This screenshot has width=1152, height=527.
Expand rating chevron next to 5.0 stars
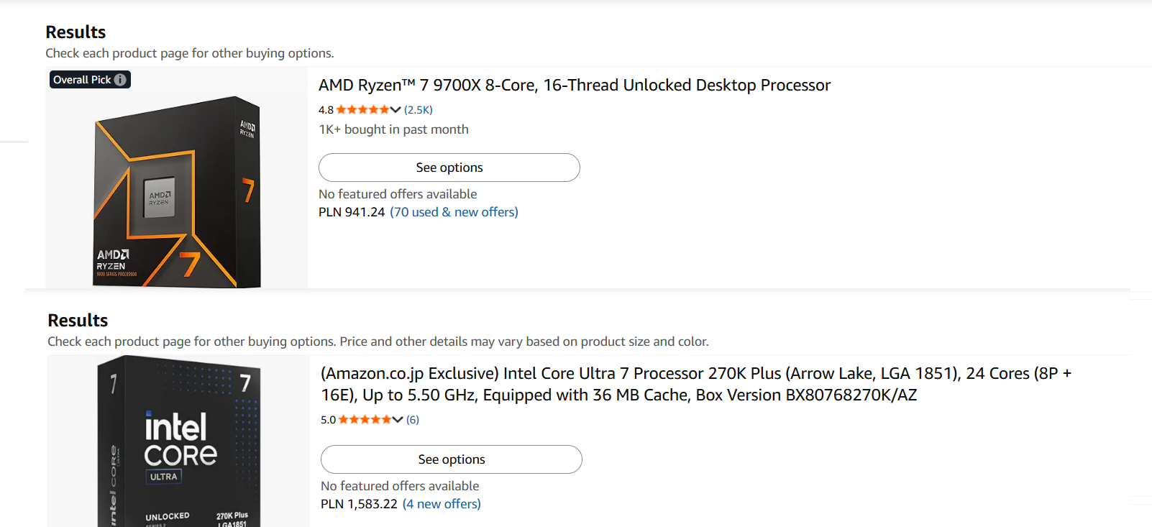[x=398, y=420]
